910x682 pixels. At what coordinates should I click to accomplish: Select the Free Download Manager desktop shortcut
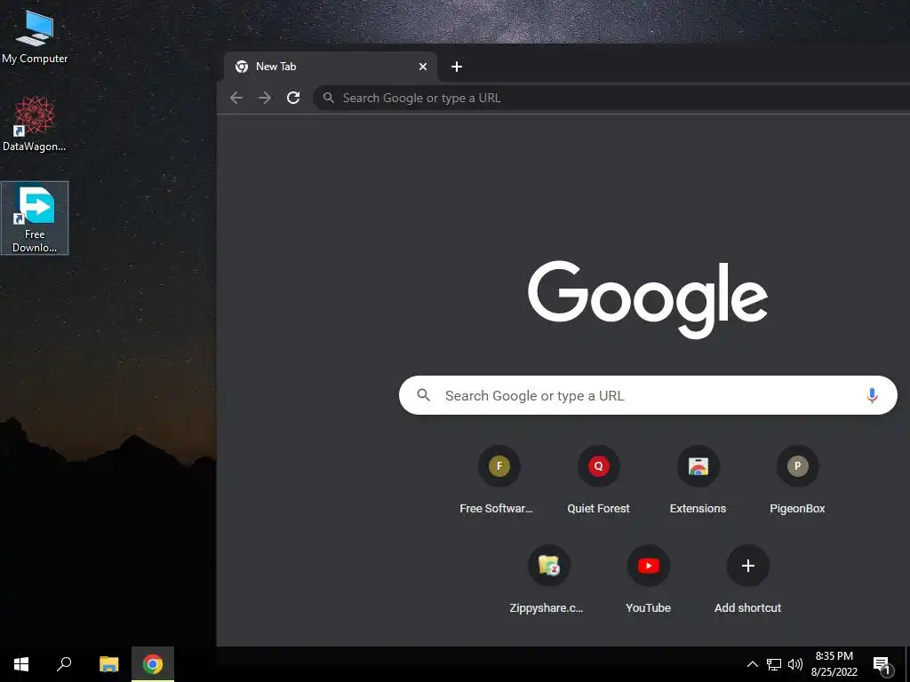pyautogui.click(x=35, y=218)
